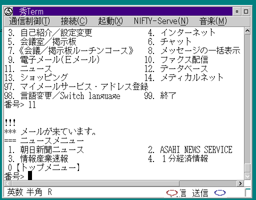This screenshot has width=256, height=200.
Task: Open the 接続(C) menu
Action: (x=74, y=21)
